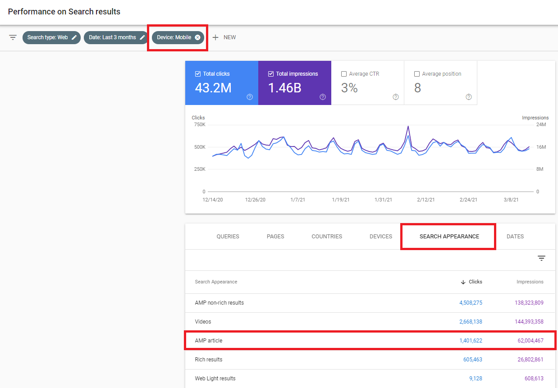Screen dimensions: 558x388
Task: Click the help icon on Average CTR card
Action: [395, 97]
